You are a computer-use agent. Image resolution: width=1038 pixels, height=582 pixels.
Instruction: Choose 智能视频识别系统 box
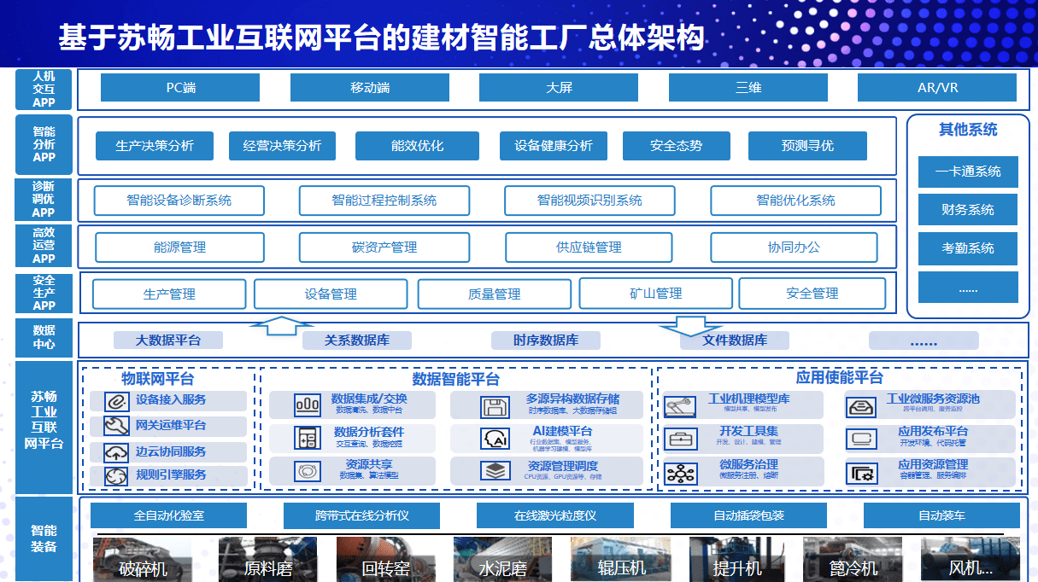589,201
